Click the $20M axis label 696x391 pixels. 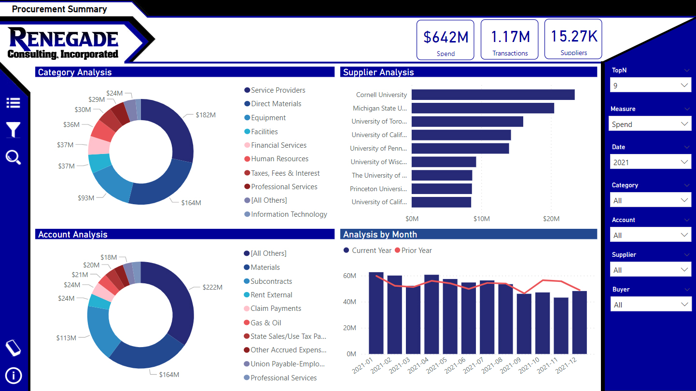tap(551, 219)
